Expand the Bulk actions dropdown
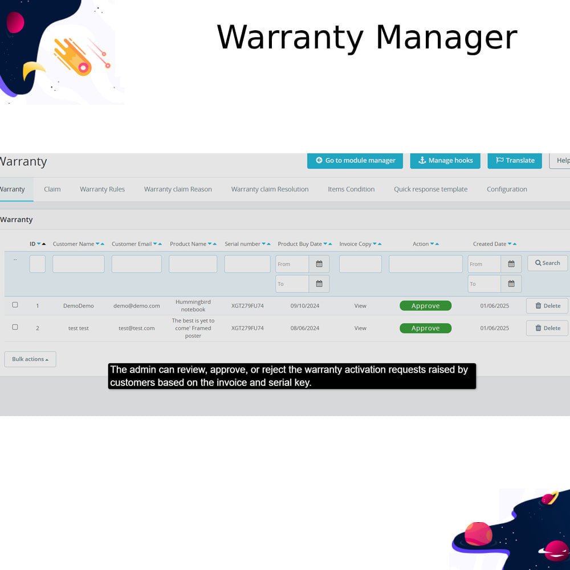570x570 pixels. [x=30, y=359]
